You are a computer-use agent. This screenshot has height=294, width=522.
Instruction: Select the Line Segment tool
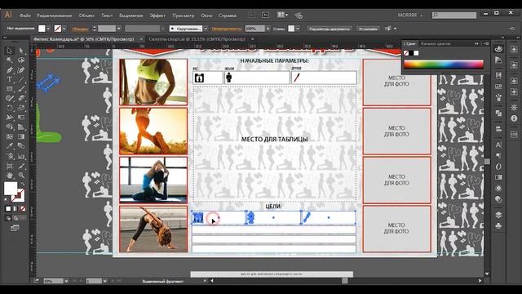(21, 79)
